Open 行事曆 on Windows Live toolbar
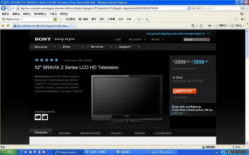 (111, 19)
